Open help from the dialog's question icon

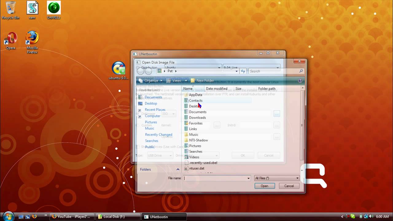point(300,81)
